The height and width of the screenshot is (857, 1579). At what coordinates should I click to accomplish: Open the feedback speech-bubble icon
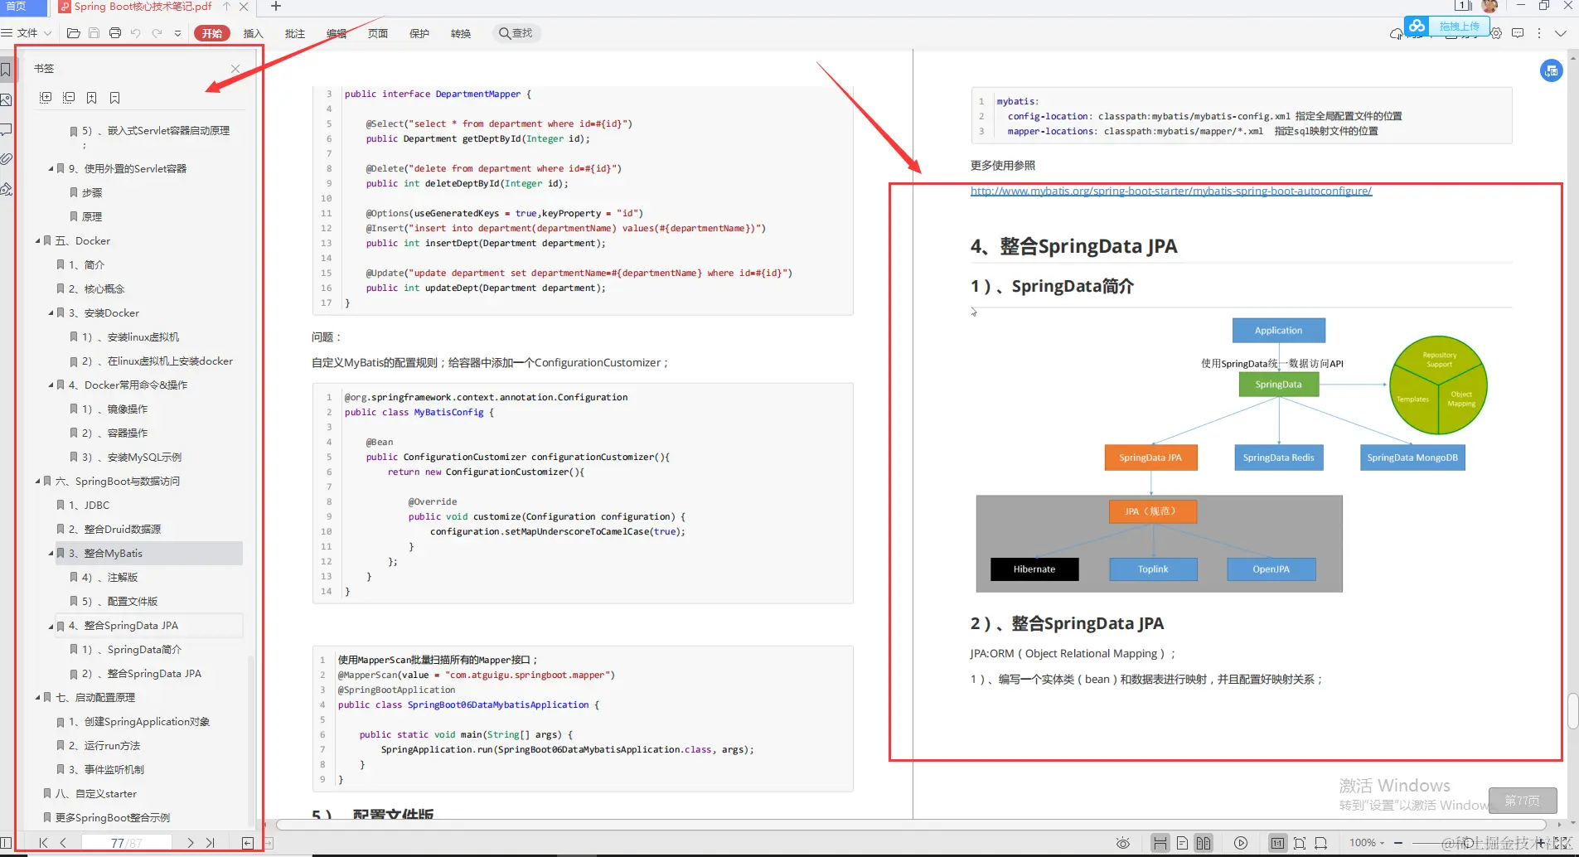[x=1518, y=33]
